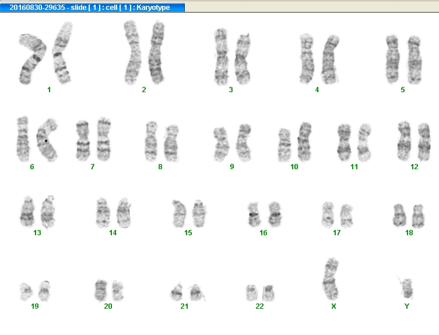
Task: Click the green label "18"
Action: (x=409, y=233)
